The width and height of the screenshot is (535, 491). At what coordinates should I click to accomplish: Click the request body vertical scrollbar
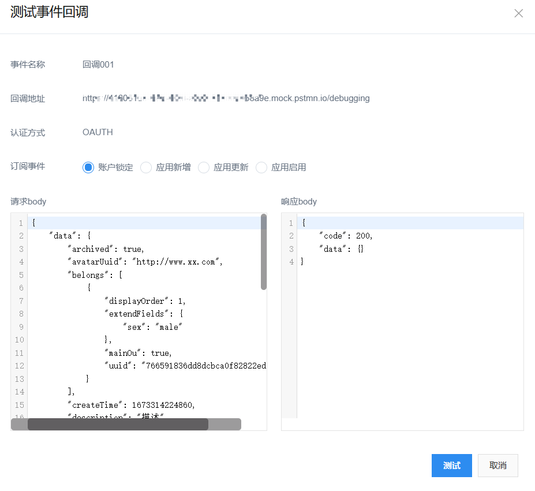coord(264,252)
